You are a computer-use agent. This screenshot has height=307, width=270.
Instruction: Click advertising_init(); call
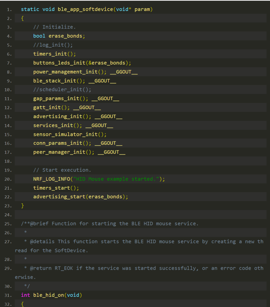tap(62, 116)
